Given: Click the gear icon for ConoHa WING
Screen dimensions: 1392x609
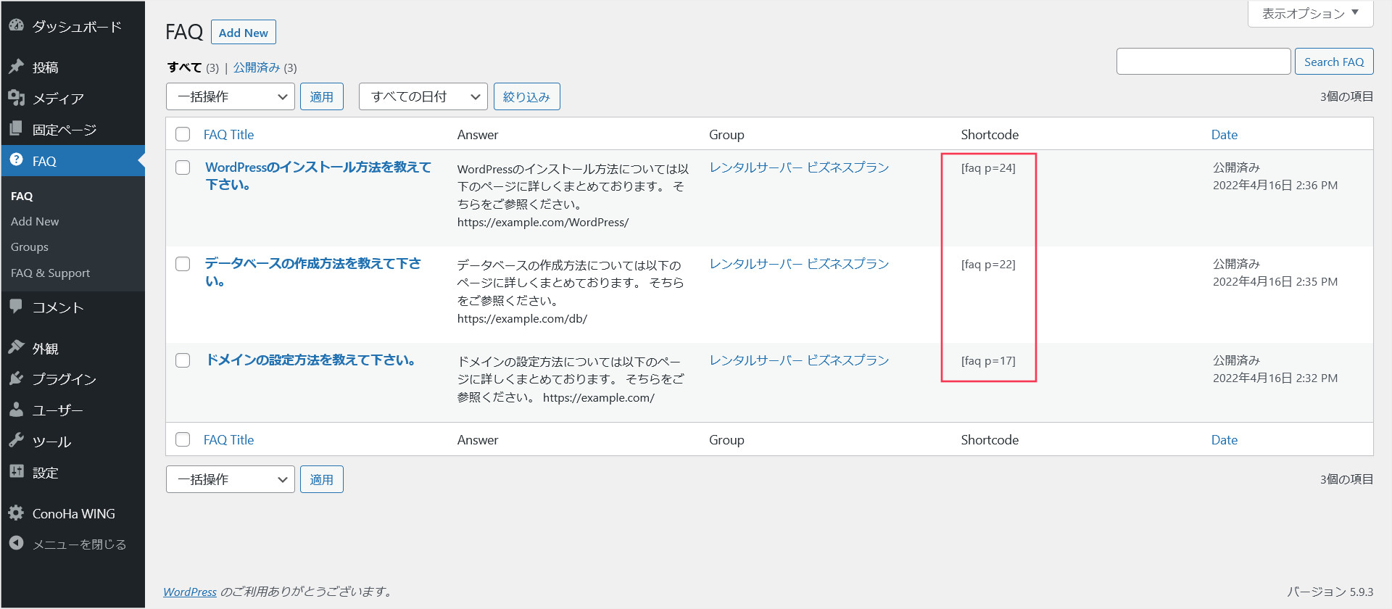Looking at the screenshot, I should click(17, 513).
